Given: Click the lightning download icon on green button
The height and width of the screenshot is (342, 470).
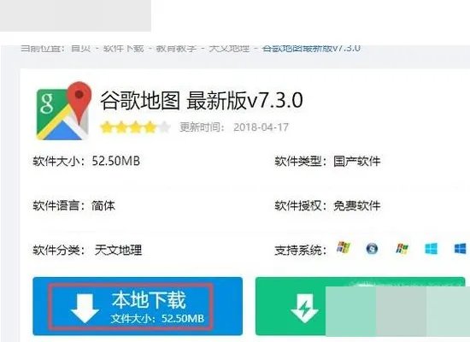Looking at the screenshot, I should 304,309.
